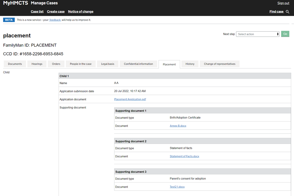Open Notice of change
The height and width of the screenshot is (196, 294).
[81, 12]
